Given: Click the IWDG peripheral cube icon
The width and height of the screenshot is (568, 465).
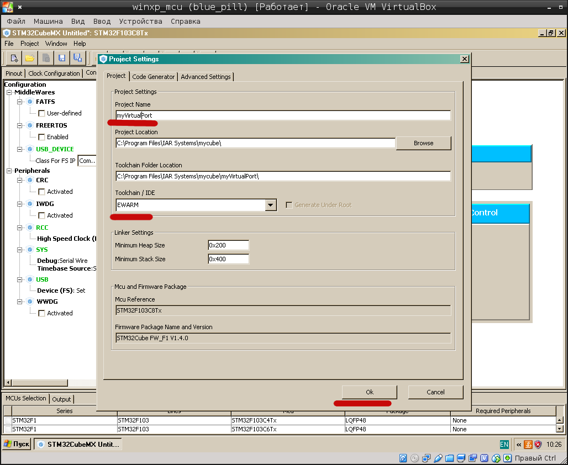Looking at the screenshot, I should click(30, 204).
